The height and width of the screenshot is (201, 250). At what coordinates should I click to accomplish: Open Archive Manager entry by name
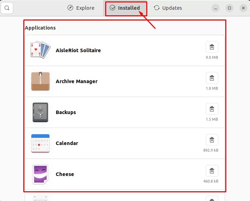click(x=77, y=81)
